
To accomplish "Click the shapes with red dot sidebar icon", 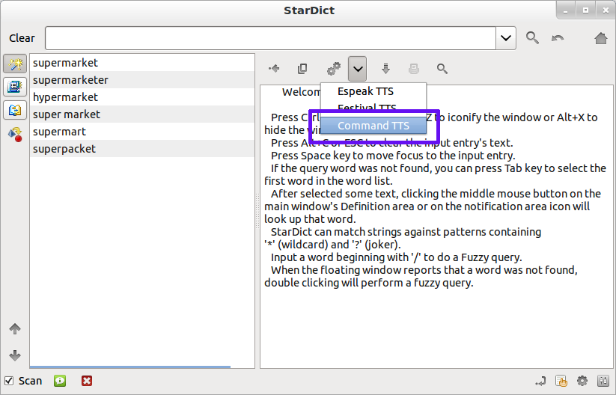I will [15, 134].
